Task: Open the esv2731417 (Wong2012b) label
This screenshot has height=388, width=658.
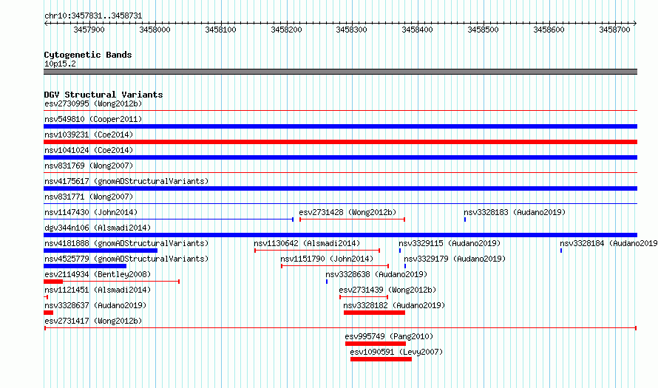Action: (x=93, y=321)
